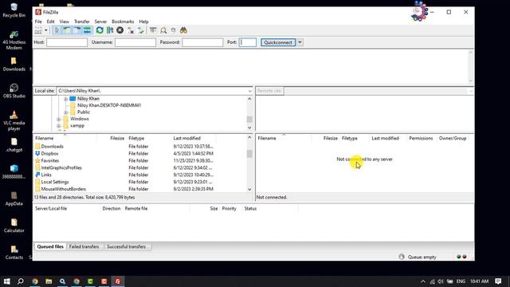Open Recycle Bin desktop icon
Image resolution: width=510 pixels, height=287 pixels.
(14, 10)
